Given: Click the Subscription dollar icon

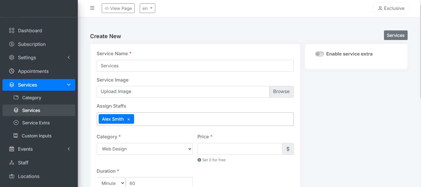Looking at the screenshot, I should [x=12, y=44].
